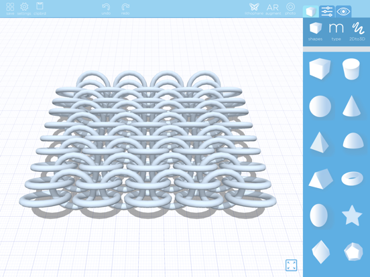Viewport: 370px width, 277px height.
Task: Click the save icon
Action: tap(10, 9)
